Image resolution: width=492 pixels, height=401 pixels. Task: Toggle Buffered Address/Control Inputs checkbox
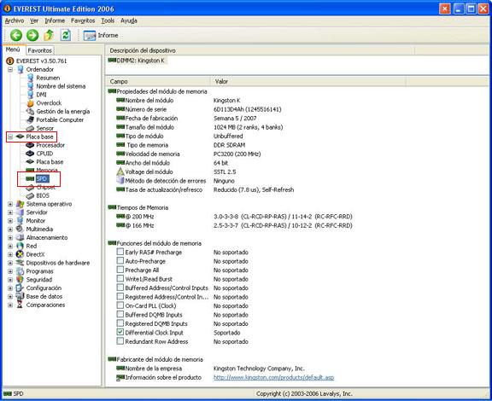(x=120, y=288)
